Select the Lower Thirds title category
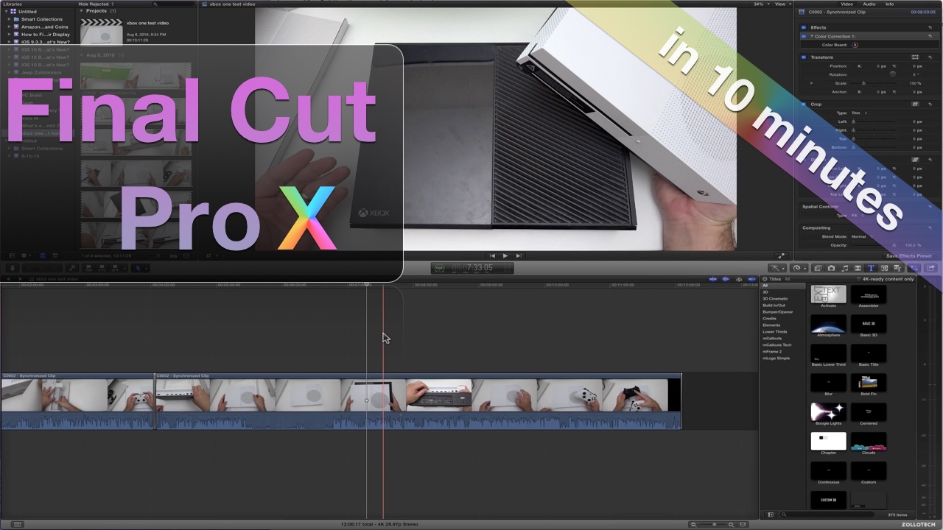Image resolution: width=943 pixels, height=530 pixels. pyautogui.click(x=774, y=332)
